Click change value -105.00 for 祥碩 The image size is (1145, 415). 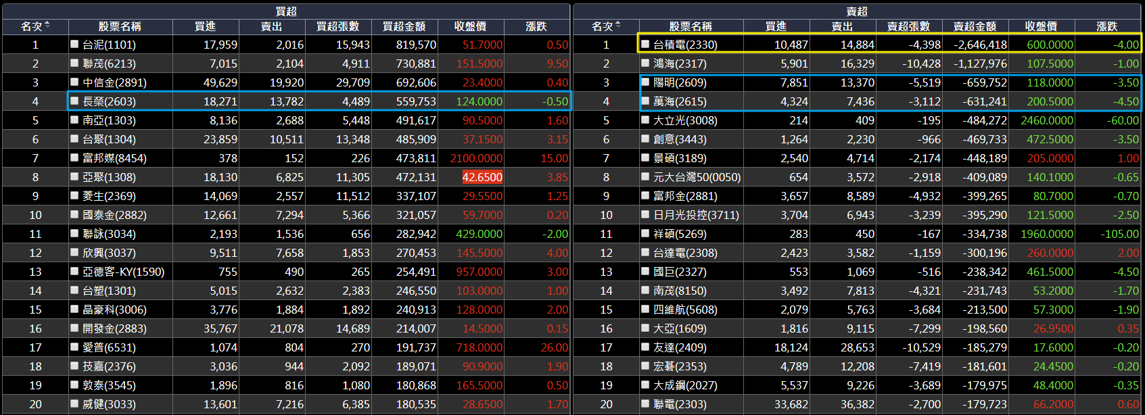click(1120, 234)
